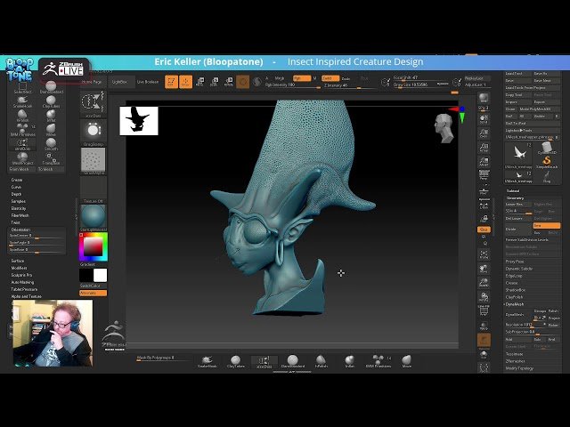Activate the Edit mode button
Screen dimensions: 570x427
(171, 81)
